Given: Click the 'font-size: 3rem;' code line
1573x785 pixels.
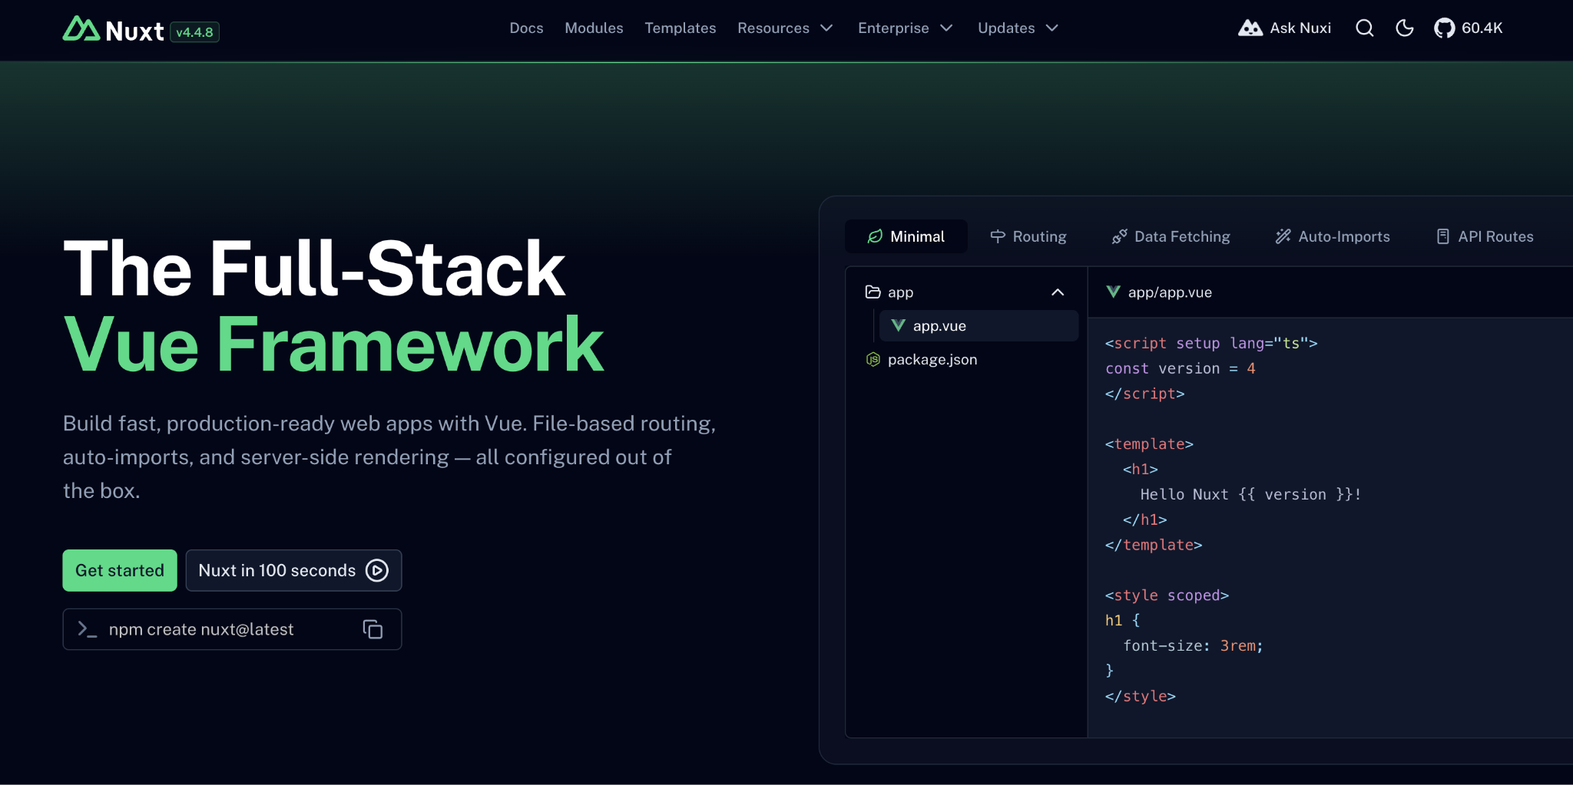Looking at the screenshot, I should (1193, 646).
